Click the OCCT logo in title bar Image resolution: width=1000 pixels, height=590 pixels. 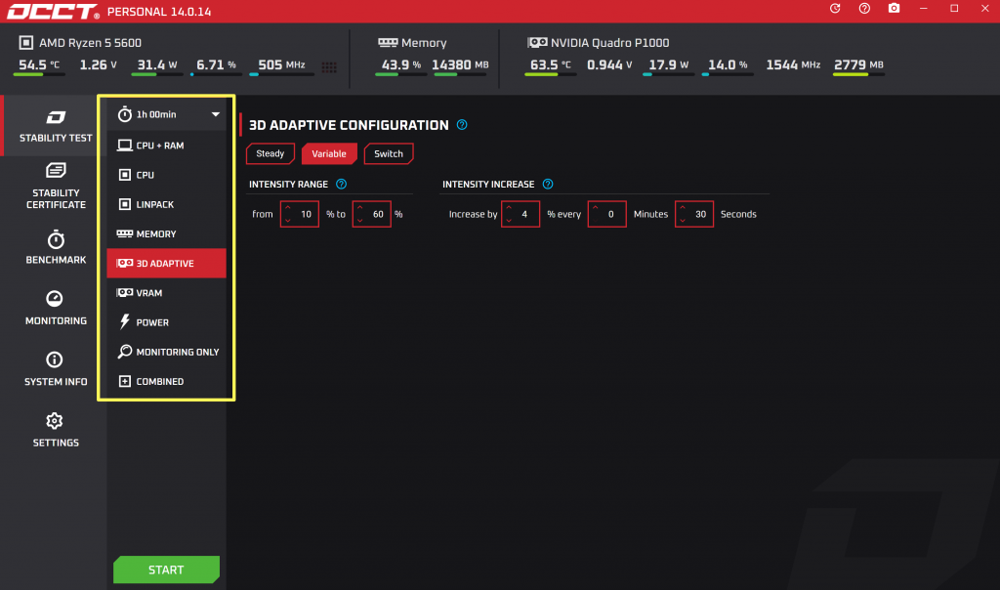[53, 12]
